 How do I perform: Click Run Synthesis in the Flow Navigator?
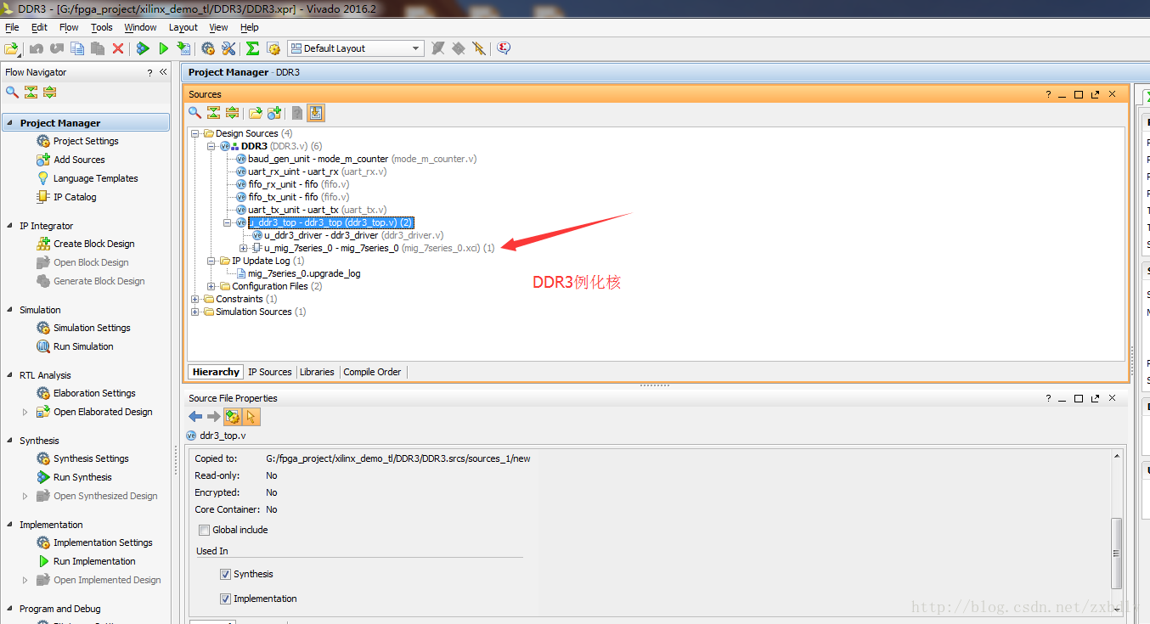82,477
